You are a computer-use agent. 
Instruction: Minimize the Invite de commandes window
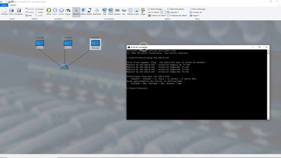[253, 47]
